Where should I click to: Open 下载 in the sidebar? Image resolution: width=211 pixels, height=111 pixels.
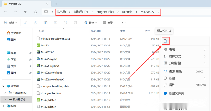(12, 60)
